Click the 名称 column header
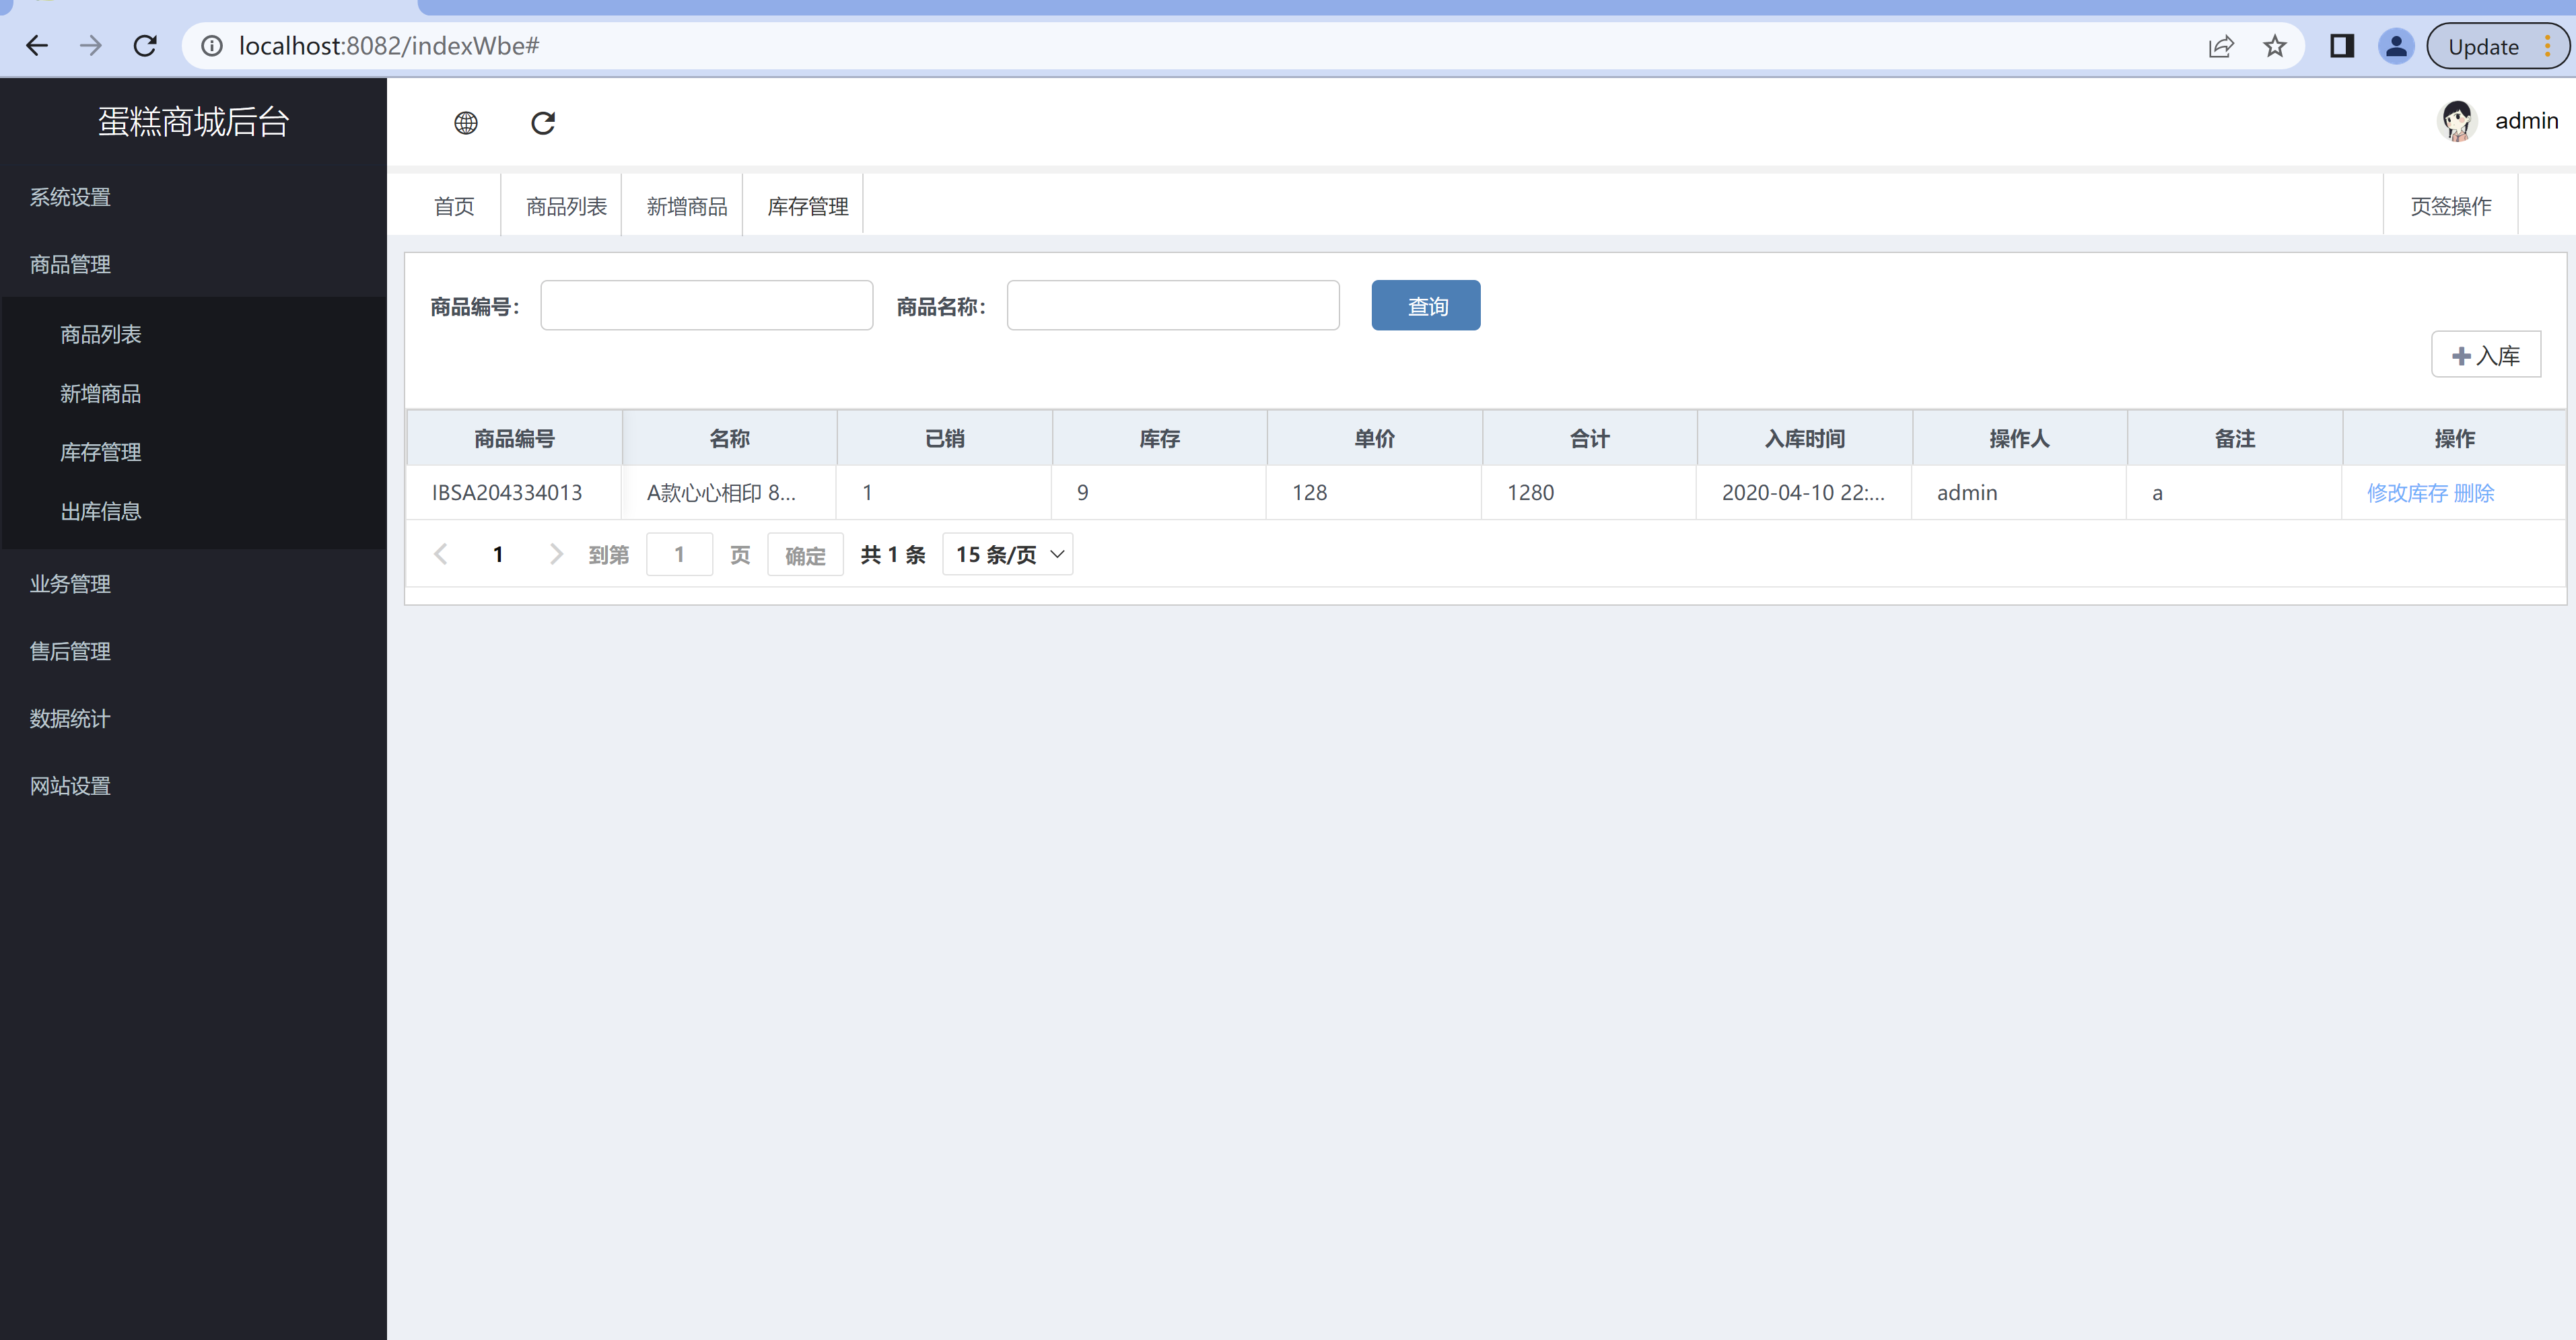The image size is (2576, 1340). [729, 438]
